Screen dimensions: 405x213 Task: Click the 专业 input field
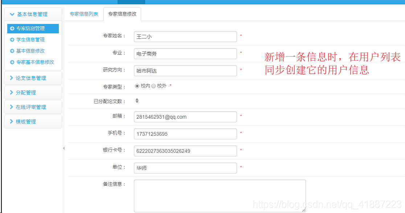click(185, 54)
